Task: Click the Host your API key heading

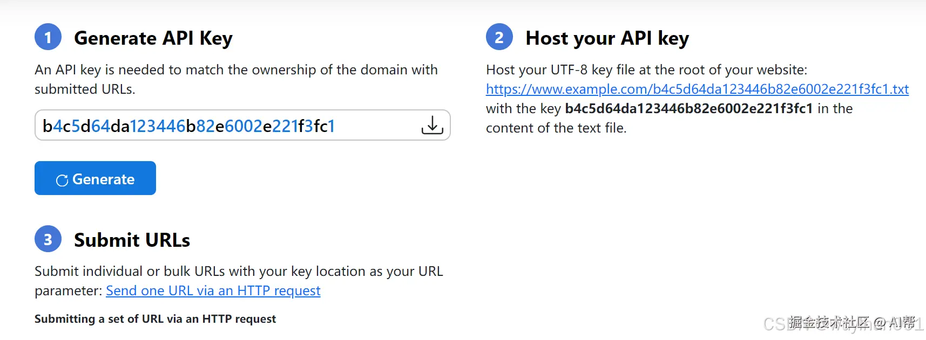Action: 607,38
